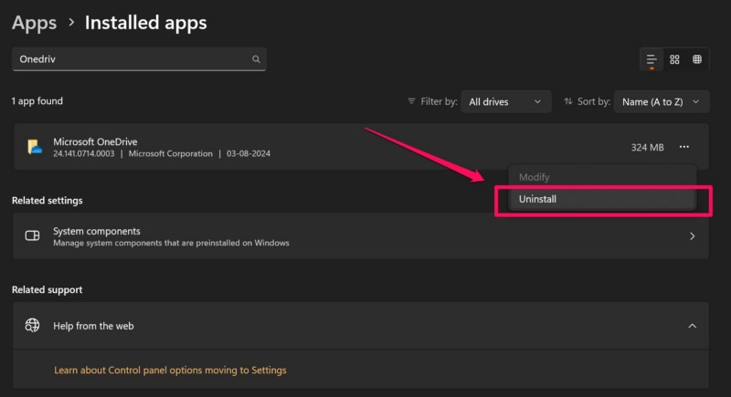Select Modify from the context menu

click(x=535, y=177)
